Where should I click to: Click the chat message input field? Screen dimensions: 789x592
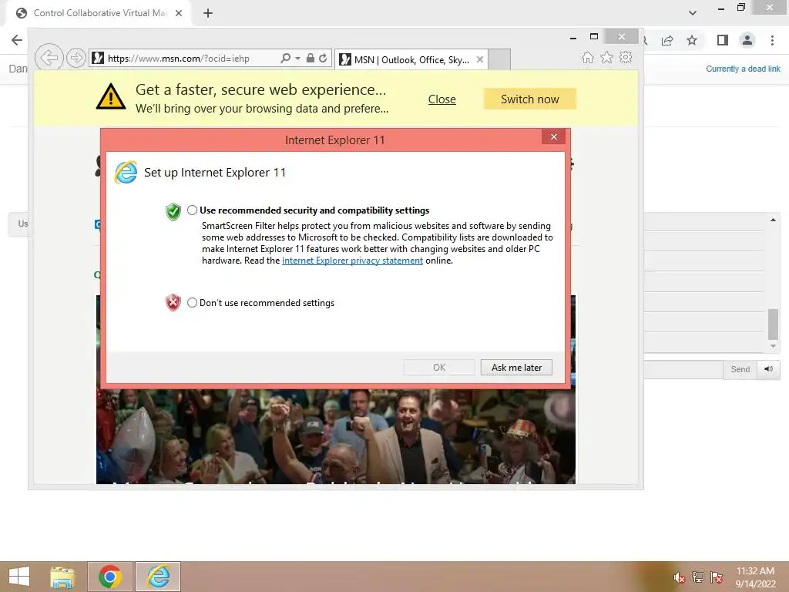coord(683,369)
